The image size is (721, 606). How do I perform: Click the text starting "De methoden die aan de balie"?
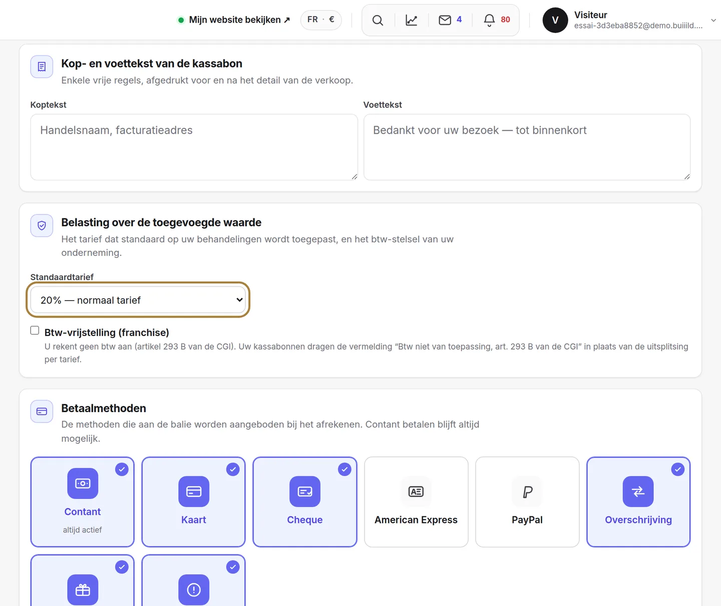click(x=270, y=431)
